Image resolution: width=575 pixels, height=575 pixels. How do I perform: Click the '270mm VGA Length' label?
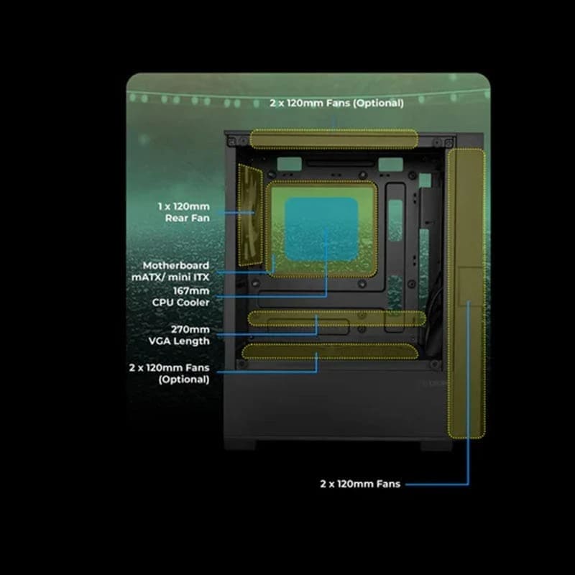[179, 335]
